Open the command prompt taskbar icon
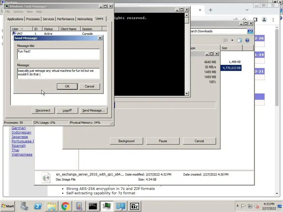 pos(93,206)
